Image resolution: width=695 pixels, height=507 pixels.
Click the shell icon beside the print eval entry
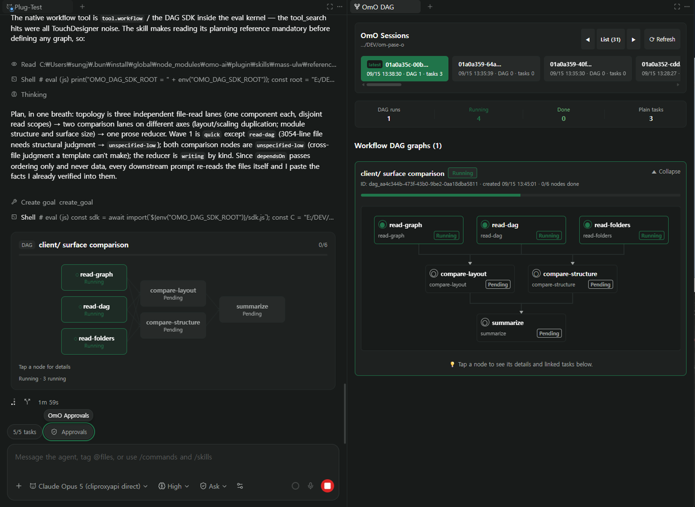coord(14,79)
